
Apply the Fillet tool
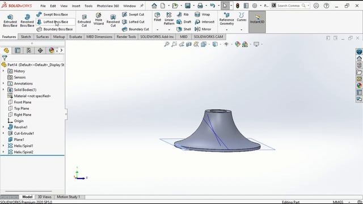click(x=158, y=17)
